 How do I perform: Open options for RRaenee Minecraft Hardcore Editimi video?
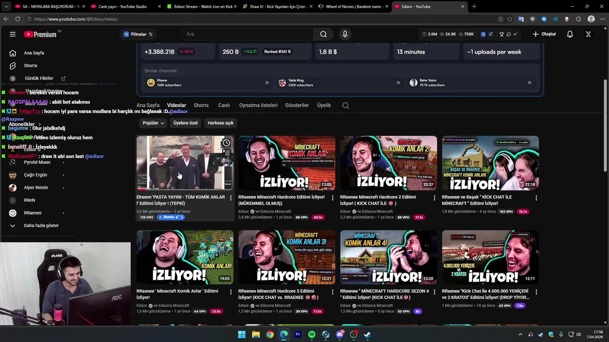point(333,198)
